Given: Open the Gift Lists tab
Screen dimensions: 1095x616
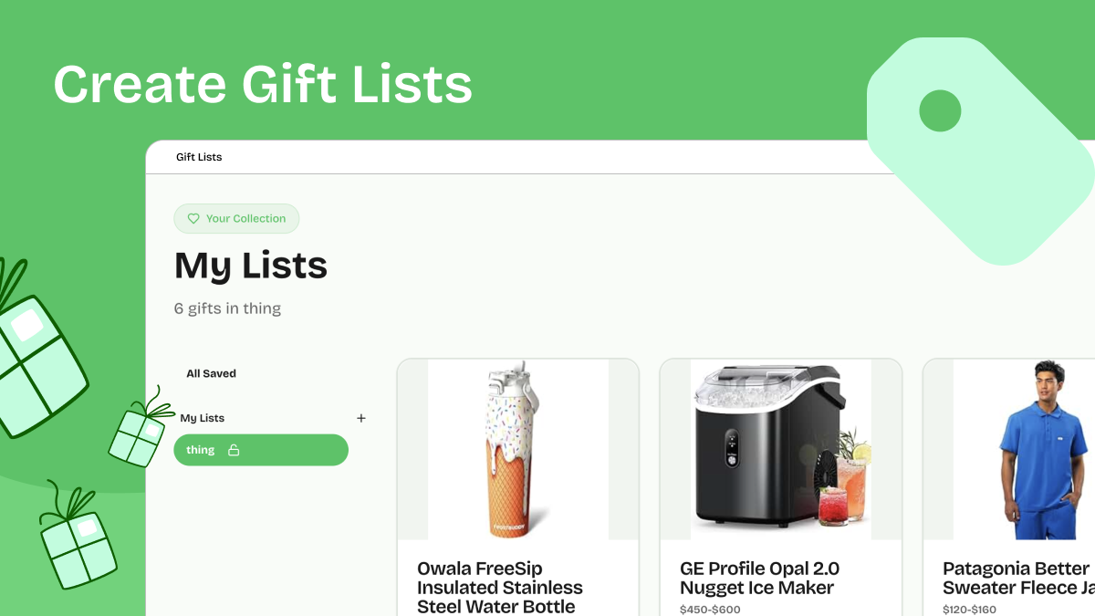Looking at the screenshot, I should coord(199,156).
